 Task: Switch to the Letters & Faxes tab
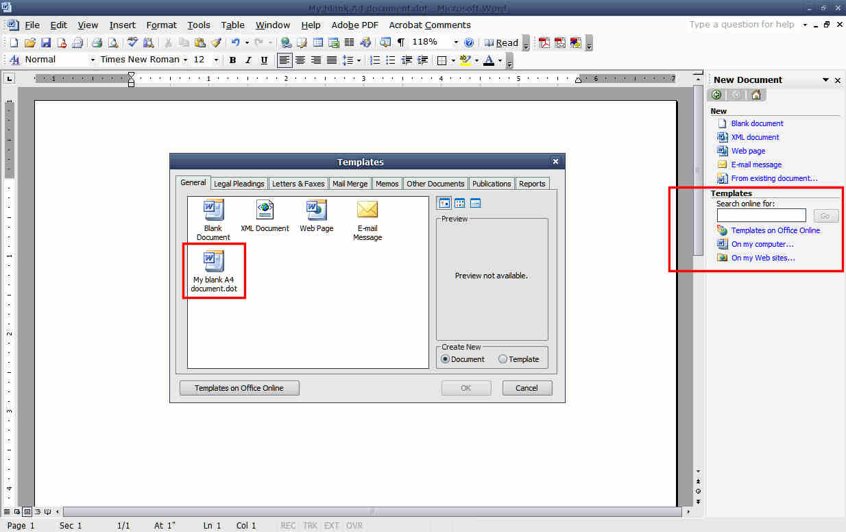pos(298,184)
